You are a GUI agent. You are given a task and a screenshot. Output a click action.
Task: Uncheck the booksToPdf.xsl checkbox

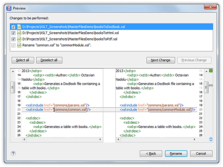[13, 39]
